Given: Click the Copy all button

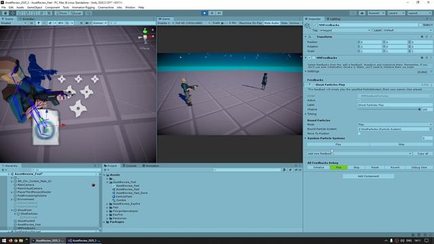Looking at the screenshot, I should [x=422, y=154].
